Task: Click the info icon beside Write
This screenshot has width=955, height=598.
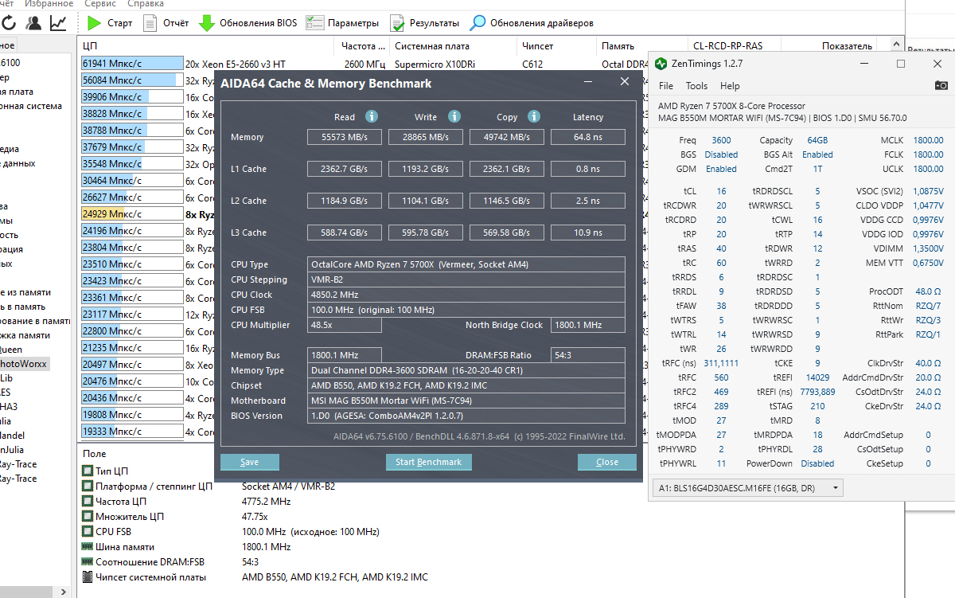Action: pyautogui.click(x=454, y=116)
